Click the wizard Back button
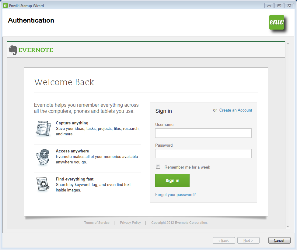The image size is (297, 250). click(224, 241)
